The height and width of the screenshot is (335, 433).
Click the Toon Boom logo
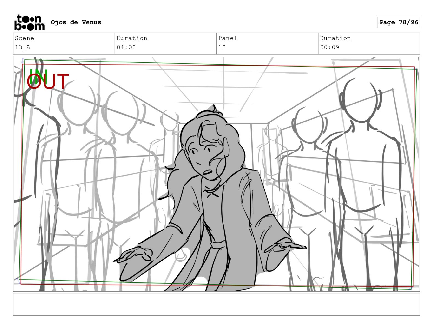point(29,22)
